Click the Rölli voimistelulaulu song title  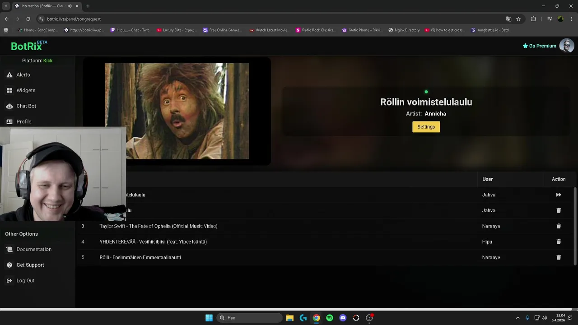tap(426, 102)
